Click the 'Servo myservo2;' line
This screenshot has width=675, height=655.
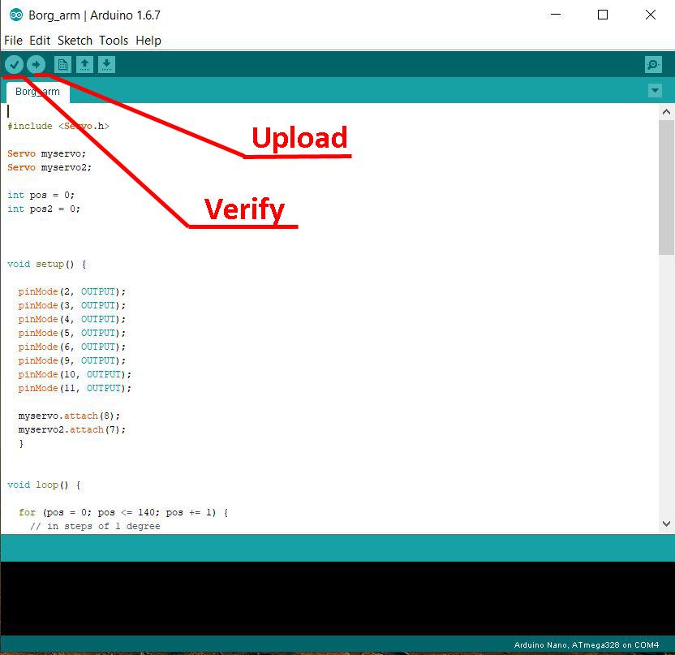(49, 167)
